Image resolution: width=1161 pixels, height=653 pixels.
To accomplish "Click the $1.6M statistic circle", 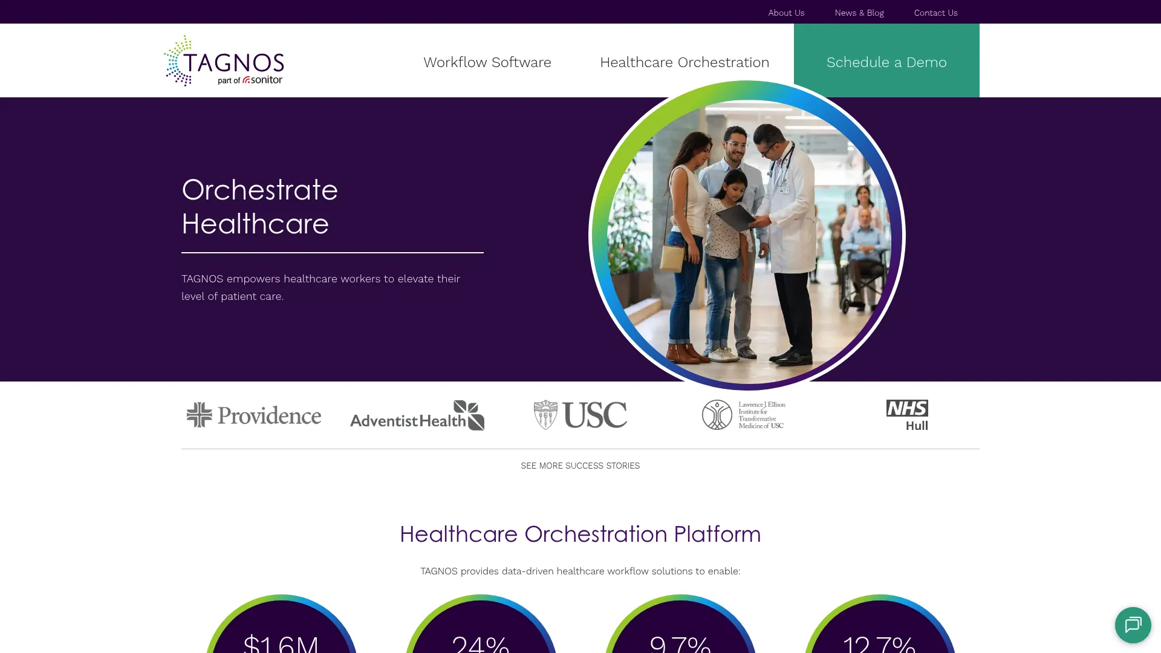I will (281, 623).
